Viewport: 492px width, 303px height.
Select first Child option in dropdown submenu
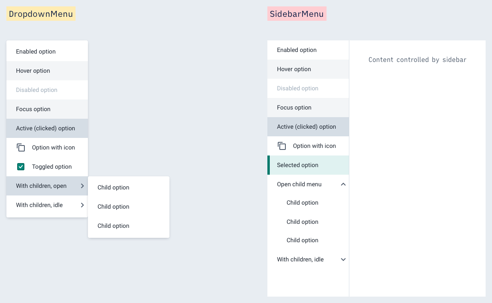coord(129,187)
